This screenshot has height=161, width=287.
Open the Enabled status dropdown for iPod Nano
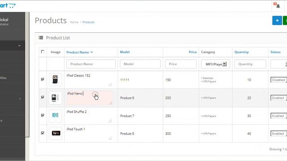(x=278, y=98)
